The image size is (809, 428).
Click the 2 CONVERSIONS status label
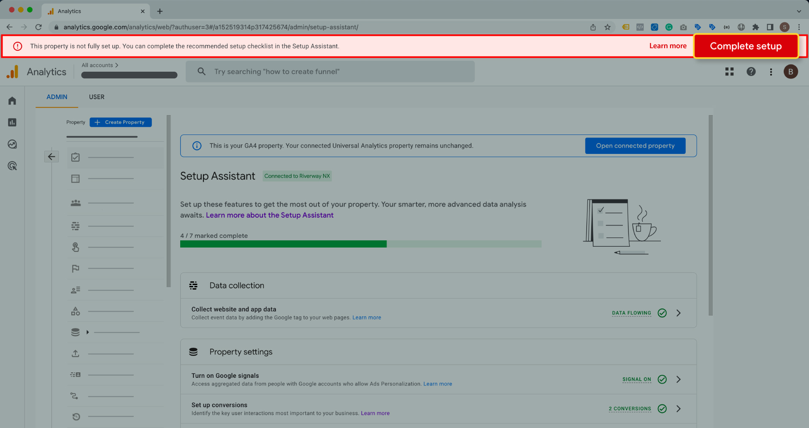(x=630, y=409)
